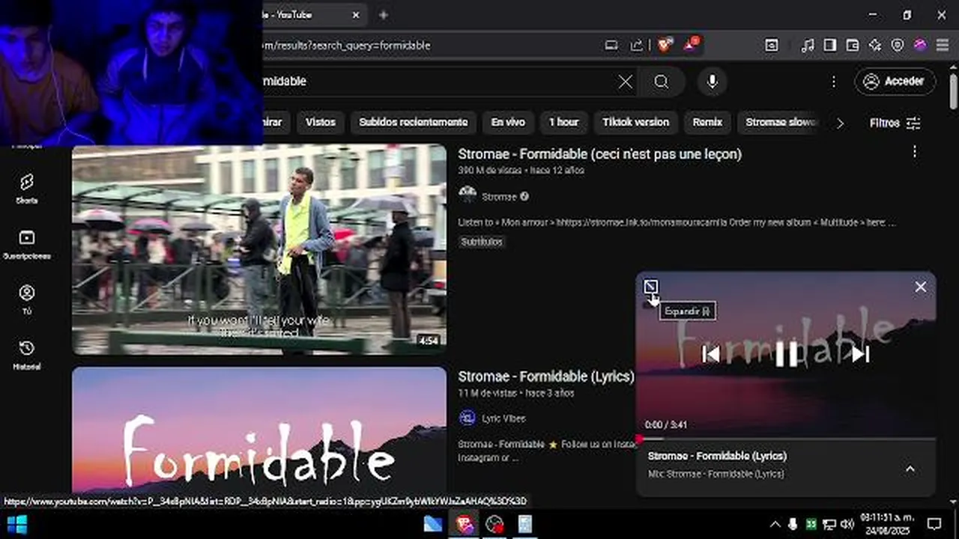Screen dimensions: 959x539
Task: Open the volume control in tray
Action: point(847,524)
